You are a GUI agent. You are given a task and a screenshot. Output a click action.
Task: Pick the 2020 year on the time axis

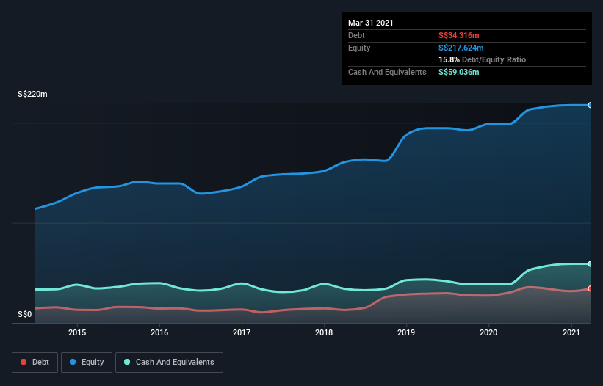click(x=488, y=333)
